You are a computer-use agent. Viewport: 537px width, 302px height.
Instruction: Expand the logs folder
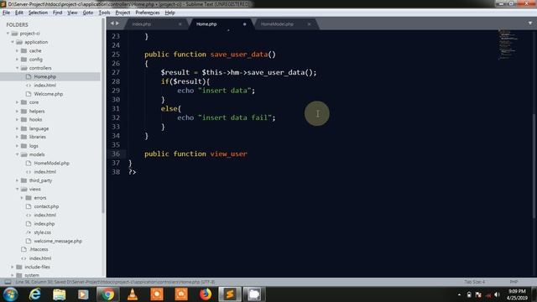pos(17,146)
